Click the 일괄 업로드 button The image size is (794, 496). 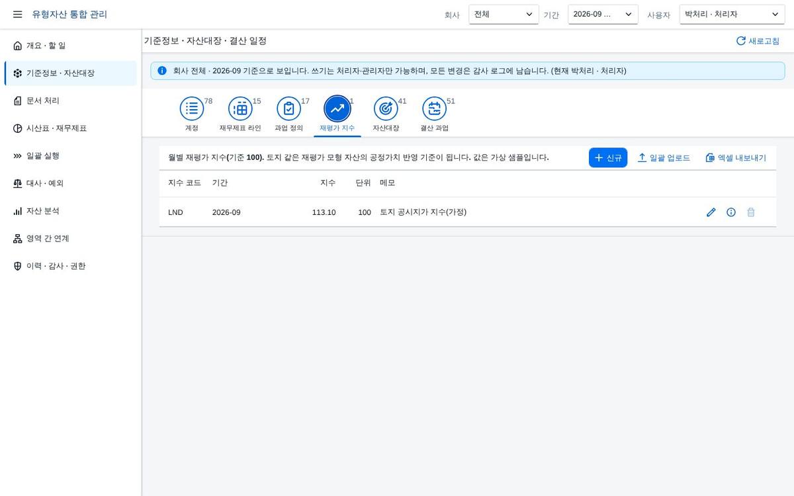(664, 157)
